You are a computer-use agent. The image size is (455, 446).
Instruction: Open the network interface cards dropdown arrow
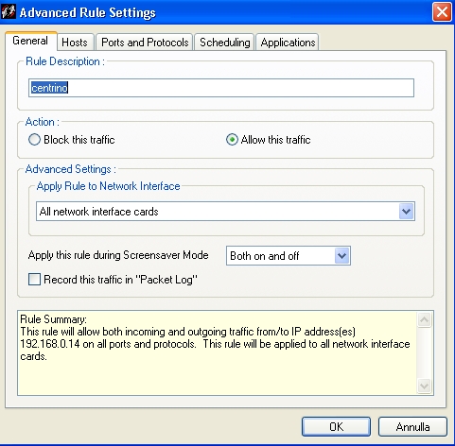click(x=406, y=212)
